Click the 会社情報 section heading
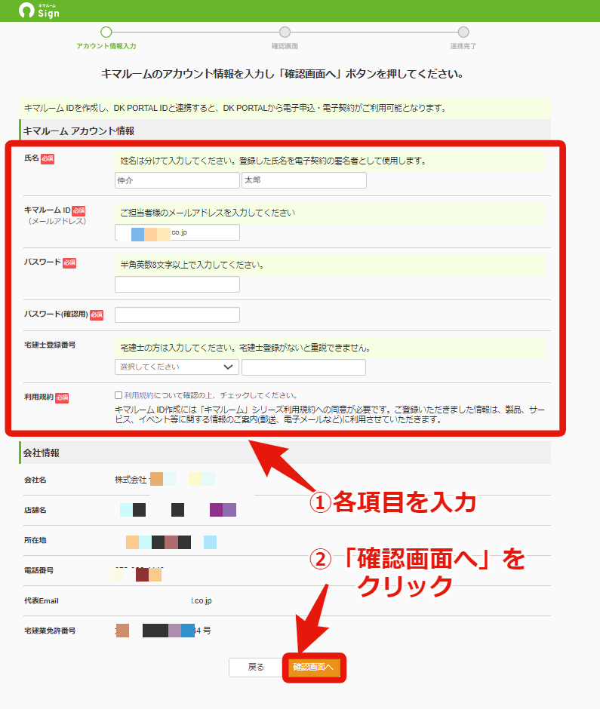Image resolution: width=600 pixels, height=709 pixels. pos(42,453)
